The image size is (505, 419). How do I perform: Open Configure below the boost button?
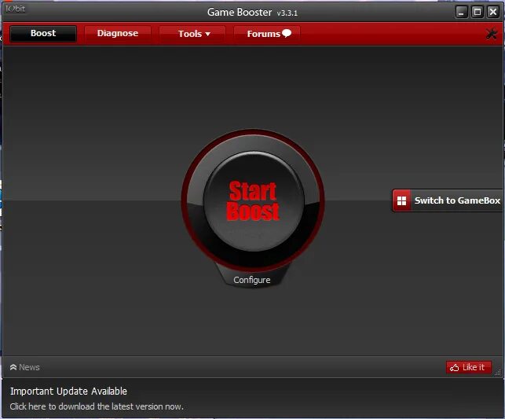252,280
